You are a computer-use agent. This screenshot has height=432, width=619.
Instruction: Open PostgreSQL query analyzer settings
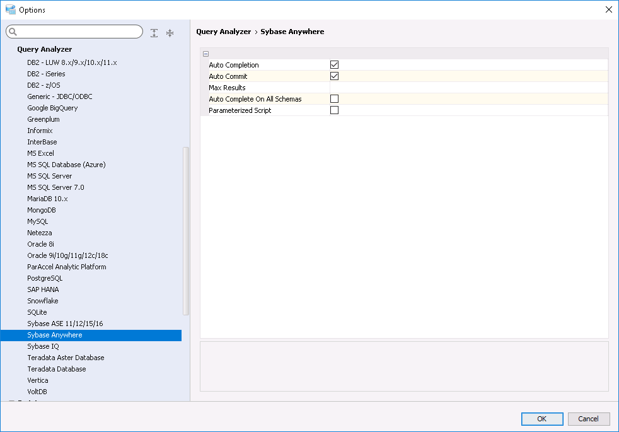45,278
